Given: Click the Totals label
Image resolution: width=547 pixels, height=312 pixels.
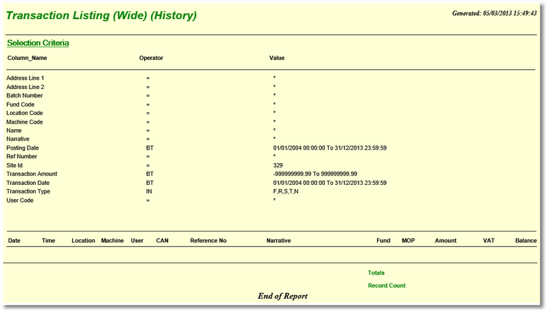Looking at the screenshot, I should point(376,272).
